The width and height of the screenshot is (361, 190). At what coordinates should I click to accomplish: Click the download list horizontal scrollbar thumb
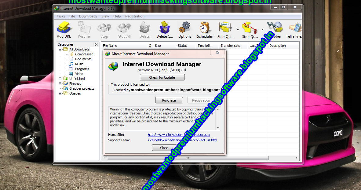188,158
